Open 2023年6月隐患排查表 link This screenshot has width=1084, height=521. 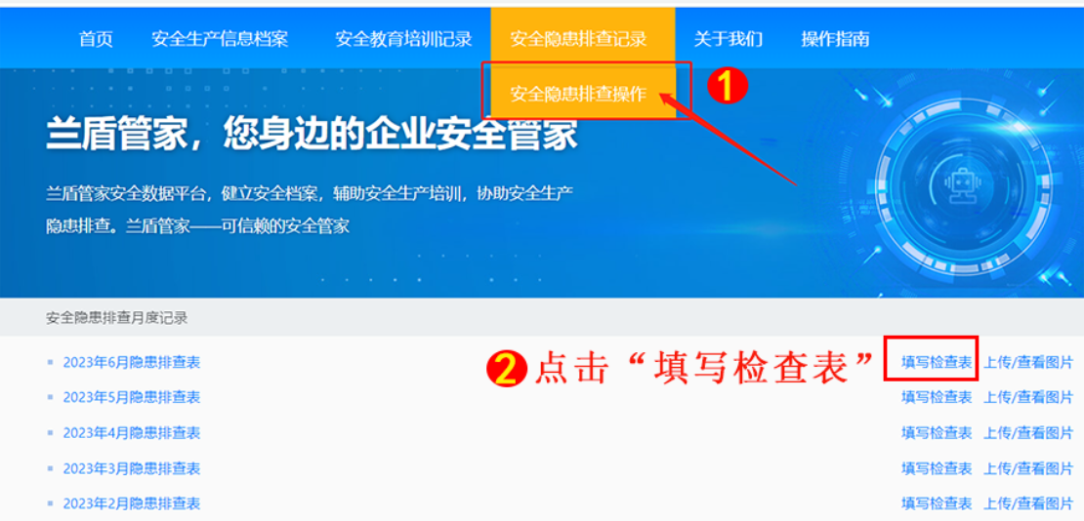click(132, 362)
